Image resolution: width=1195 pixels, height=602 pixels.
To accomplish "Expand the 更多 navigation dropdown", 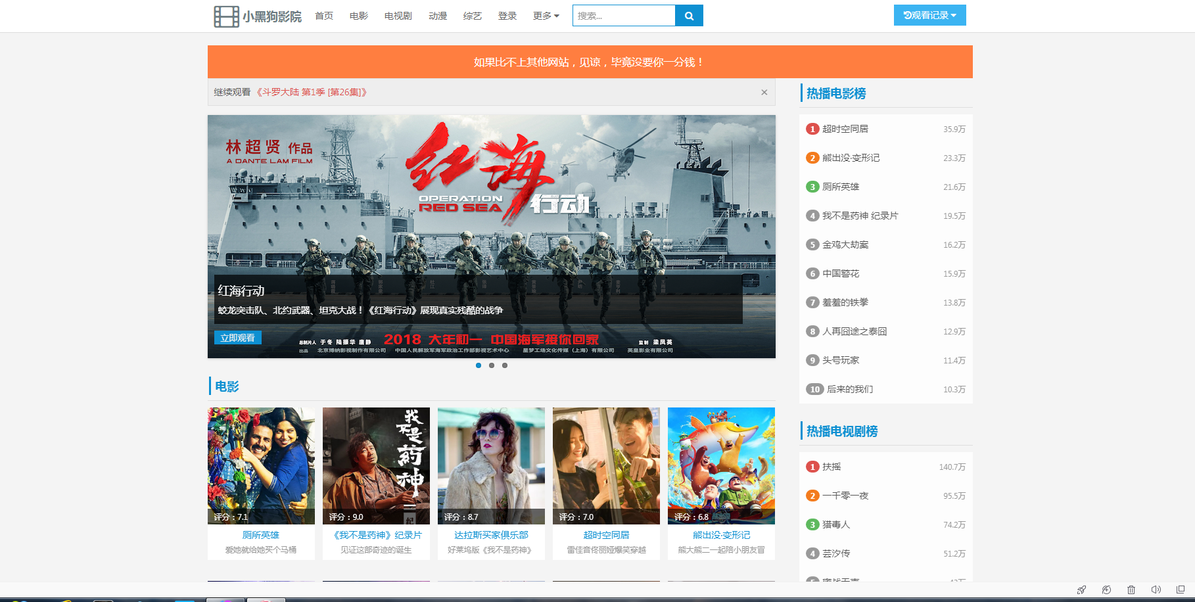I will pyautogui.click(x=546, y=16).
